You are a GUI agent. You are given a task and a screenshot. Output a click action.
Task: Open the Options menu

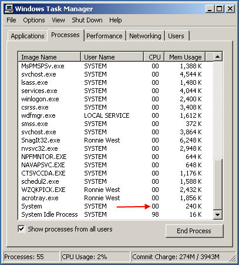pos(34,20)
